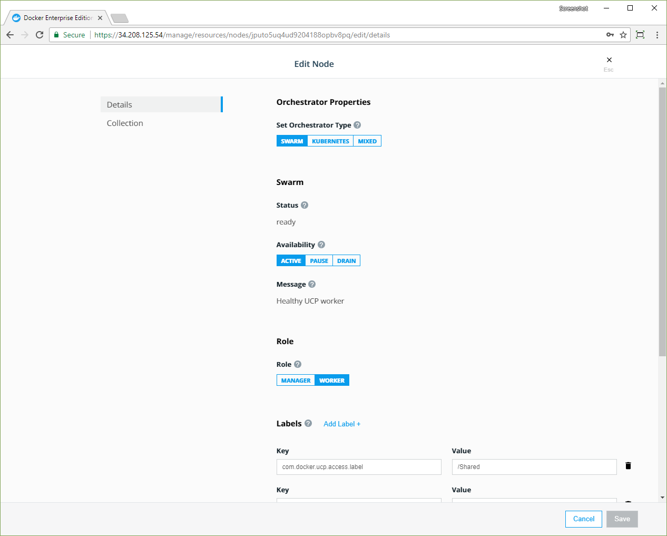Click the Message help icon
The width and height of the screenshot is (667, 536).
(x=312, y=284)
